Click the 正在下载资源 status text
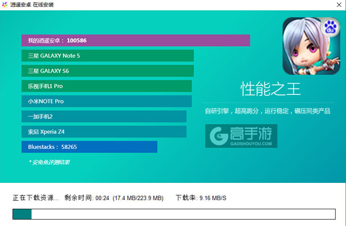 [36, 198]
